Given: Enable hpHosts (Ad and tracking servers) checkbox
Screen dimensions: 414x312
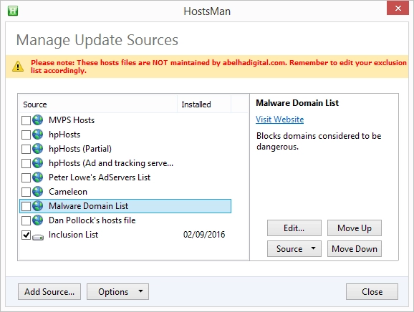Looking at the screenshot, I should tap(26, 164).
